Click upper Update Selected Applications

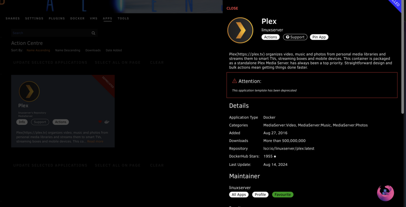pos(50,63)
